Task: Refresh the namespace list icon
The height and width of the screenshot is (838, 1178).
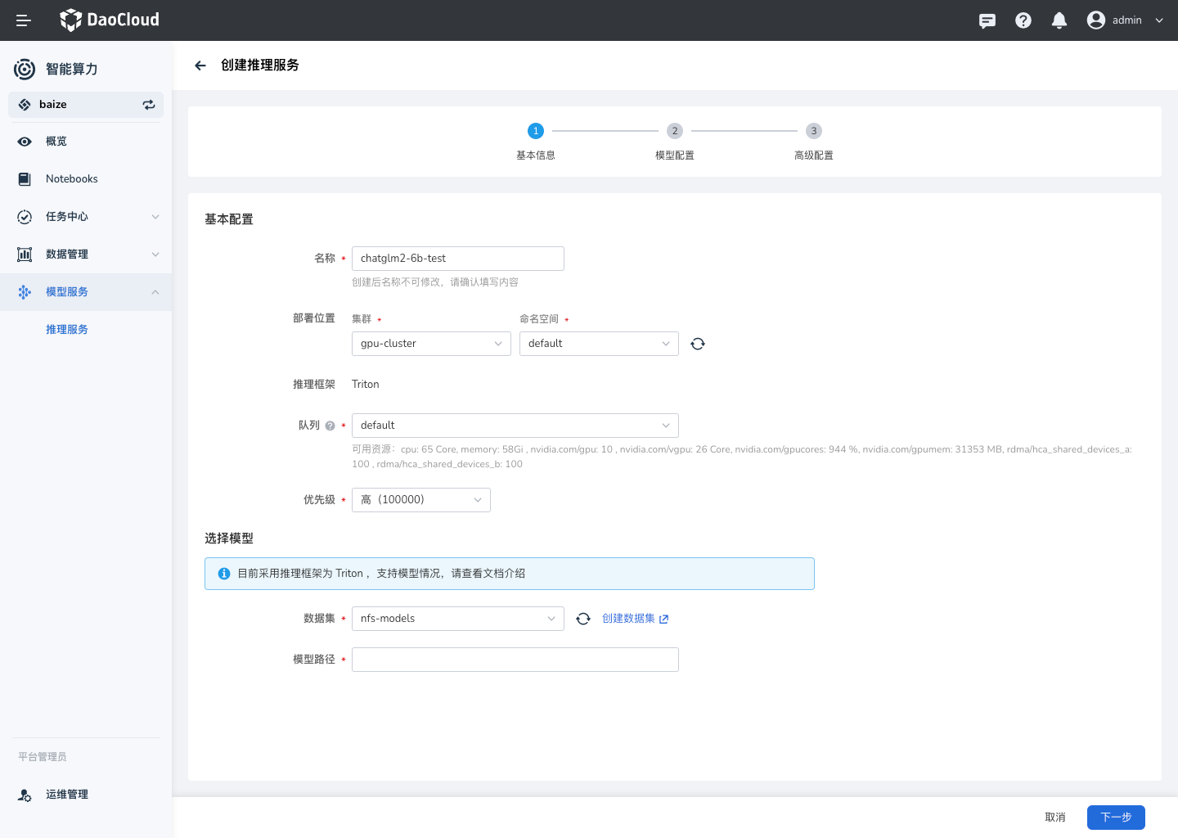Action: [698, 344]
